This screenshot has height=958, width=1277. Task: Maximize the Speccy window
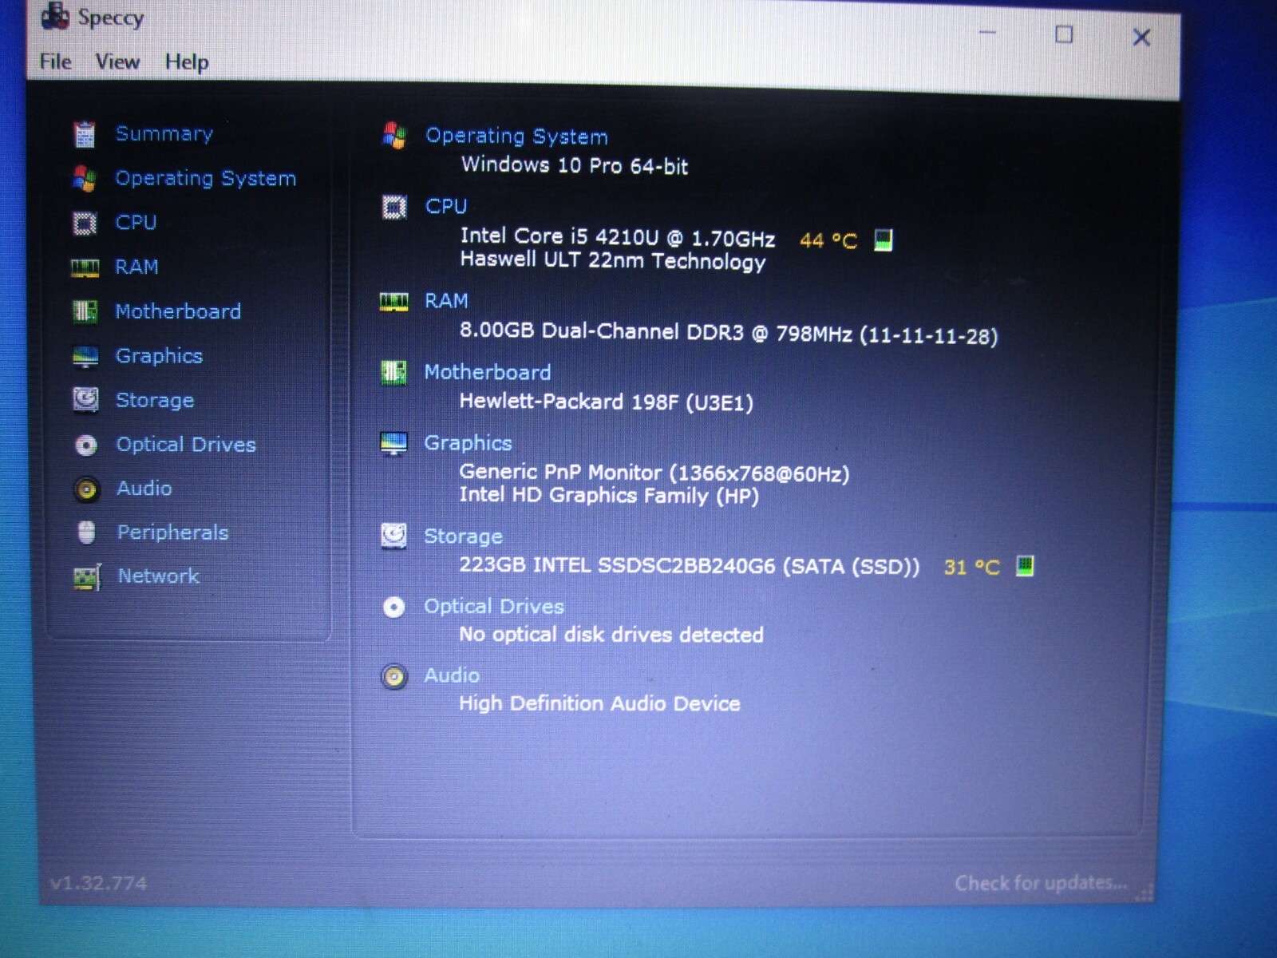click(x=1064, y=34)
